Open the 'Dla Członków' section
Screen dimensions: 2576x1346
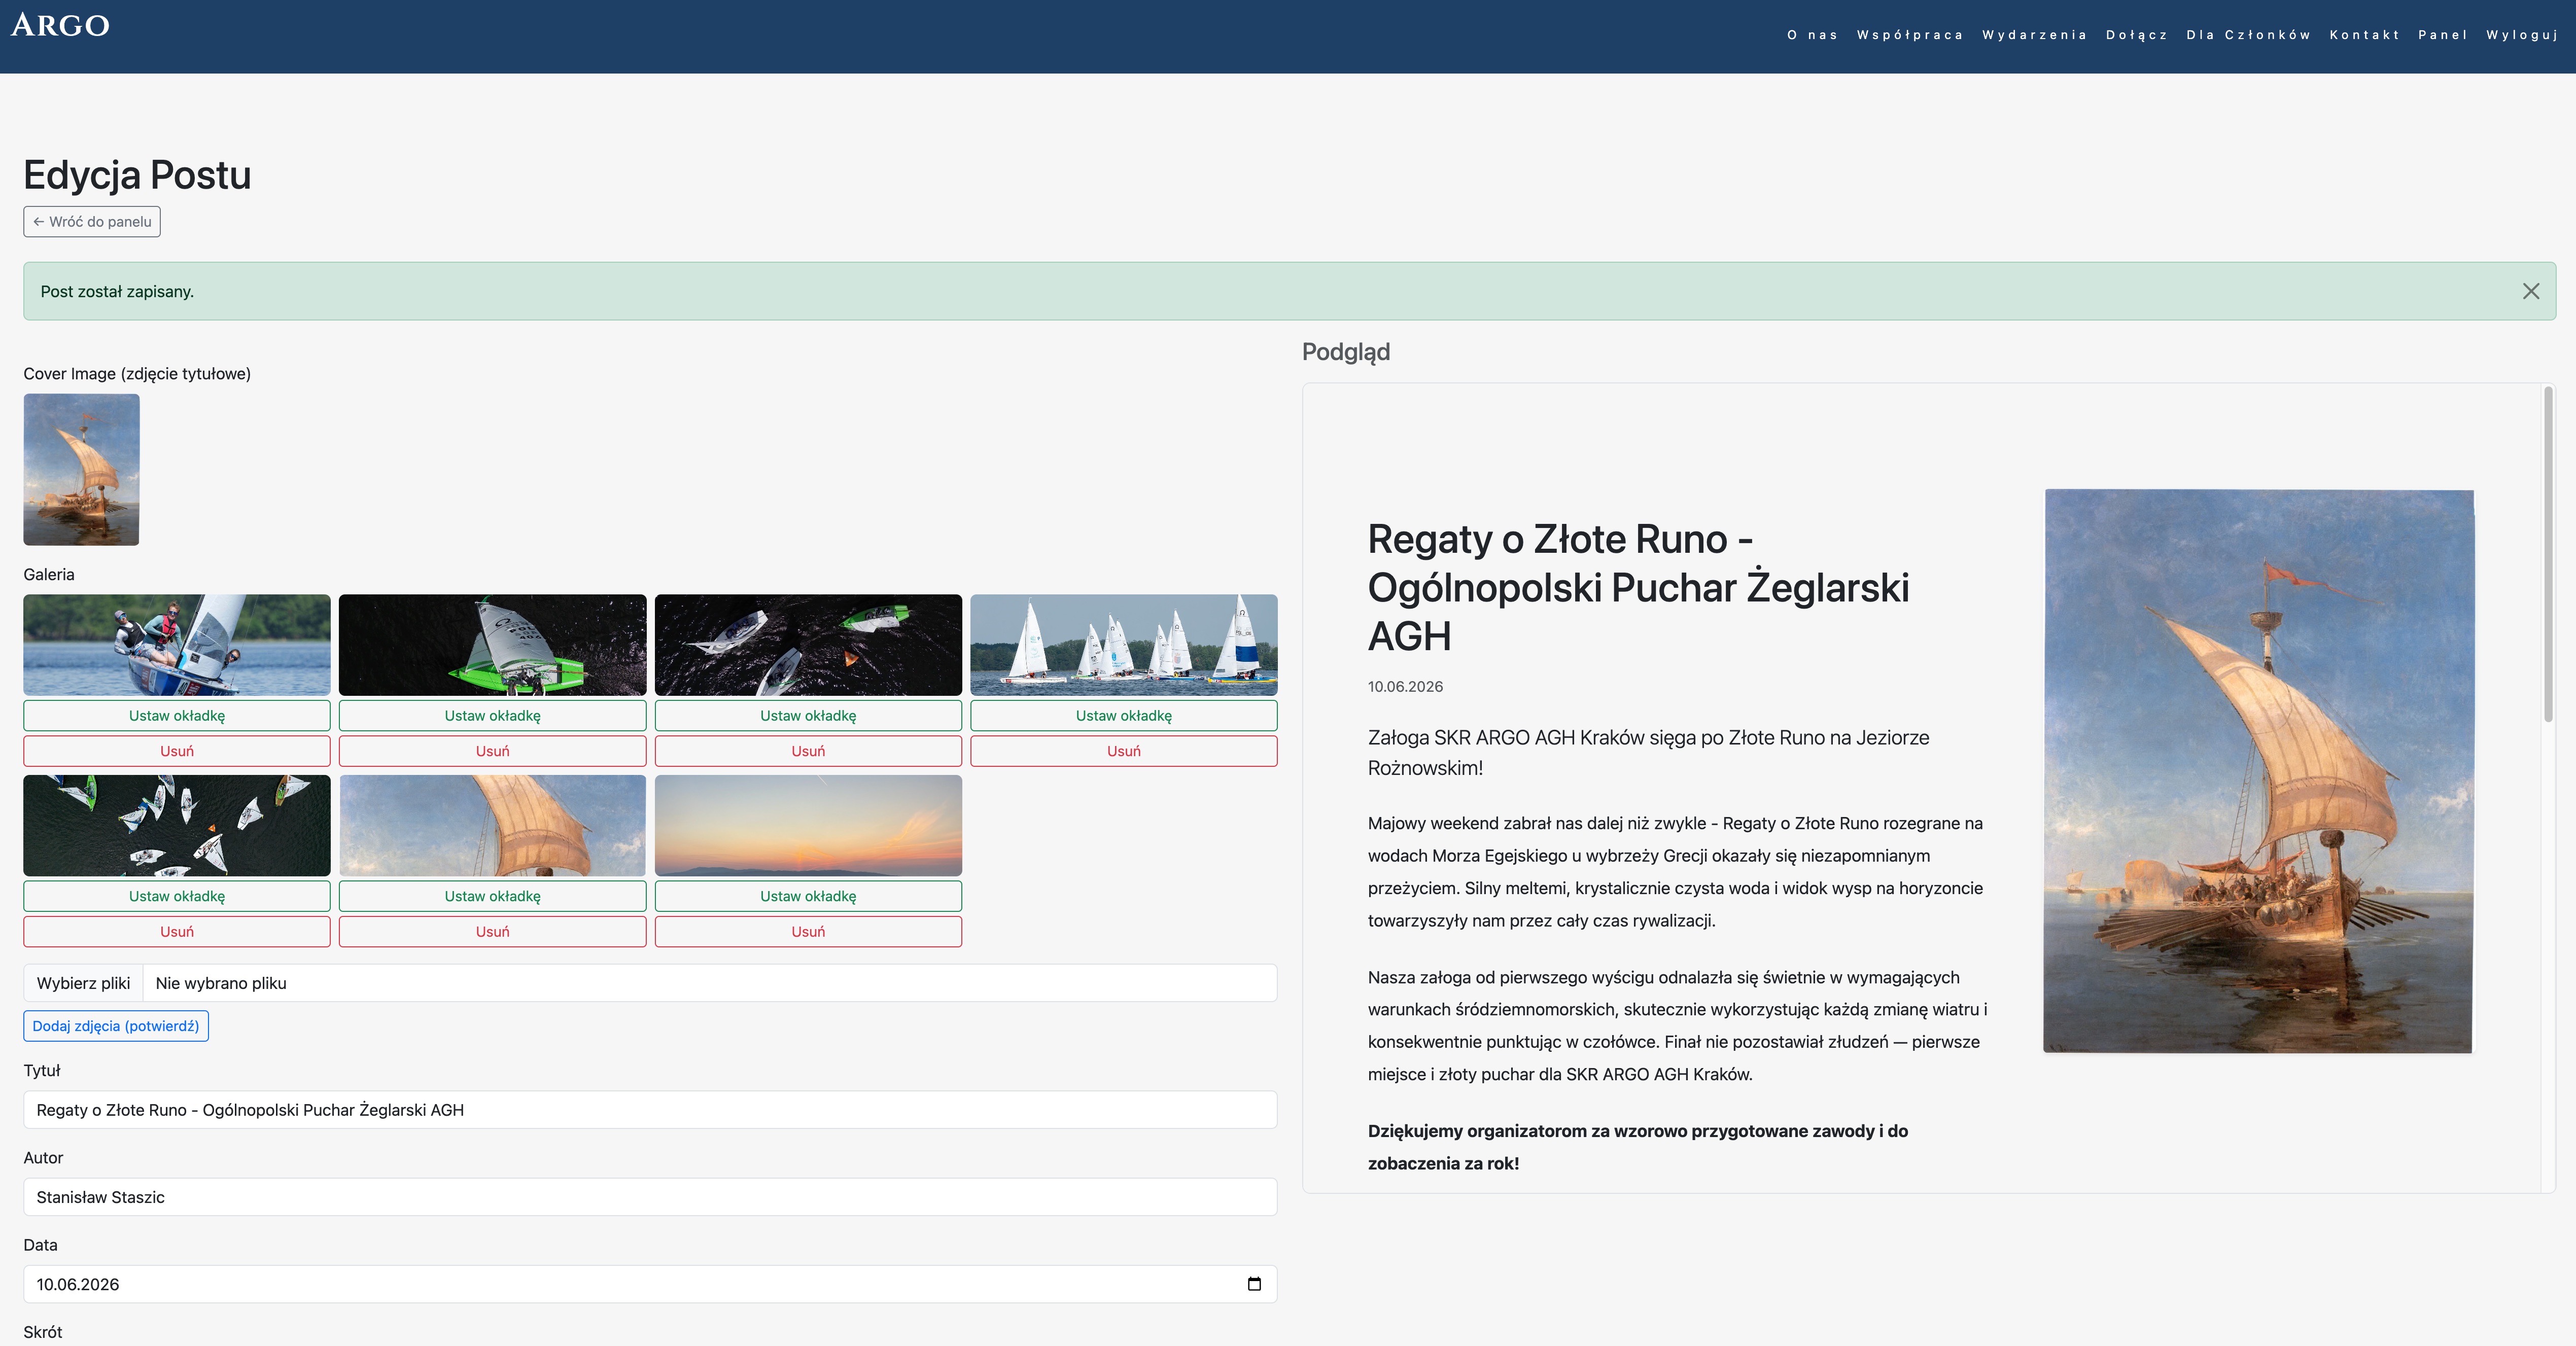pyautogui.click(x=2249, y=35)
